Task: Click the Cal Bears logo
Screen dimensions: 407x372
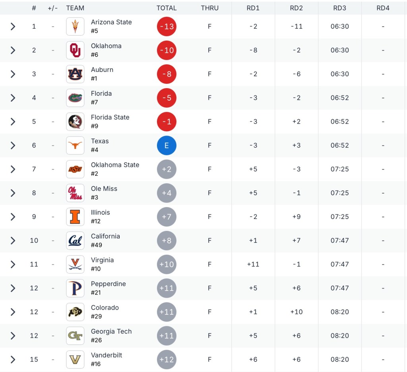Action: pos(75,240)
